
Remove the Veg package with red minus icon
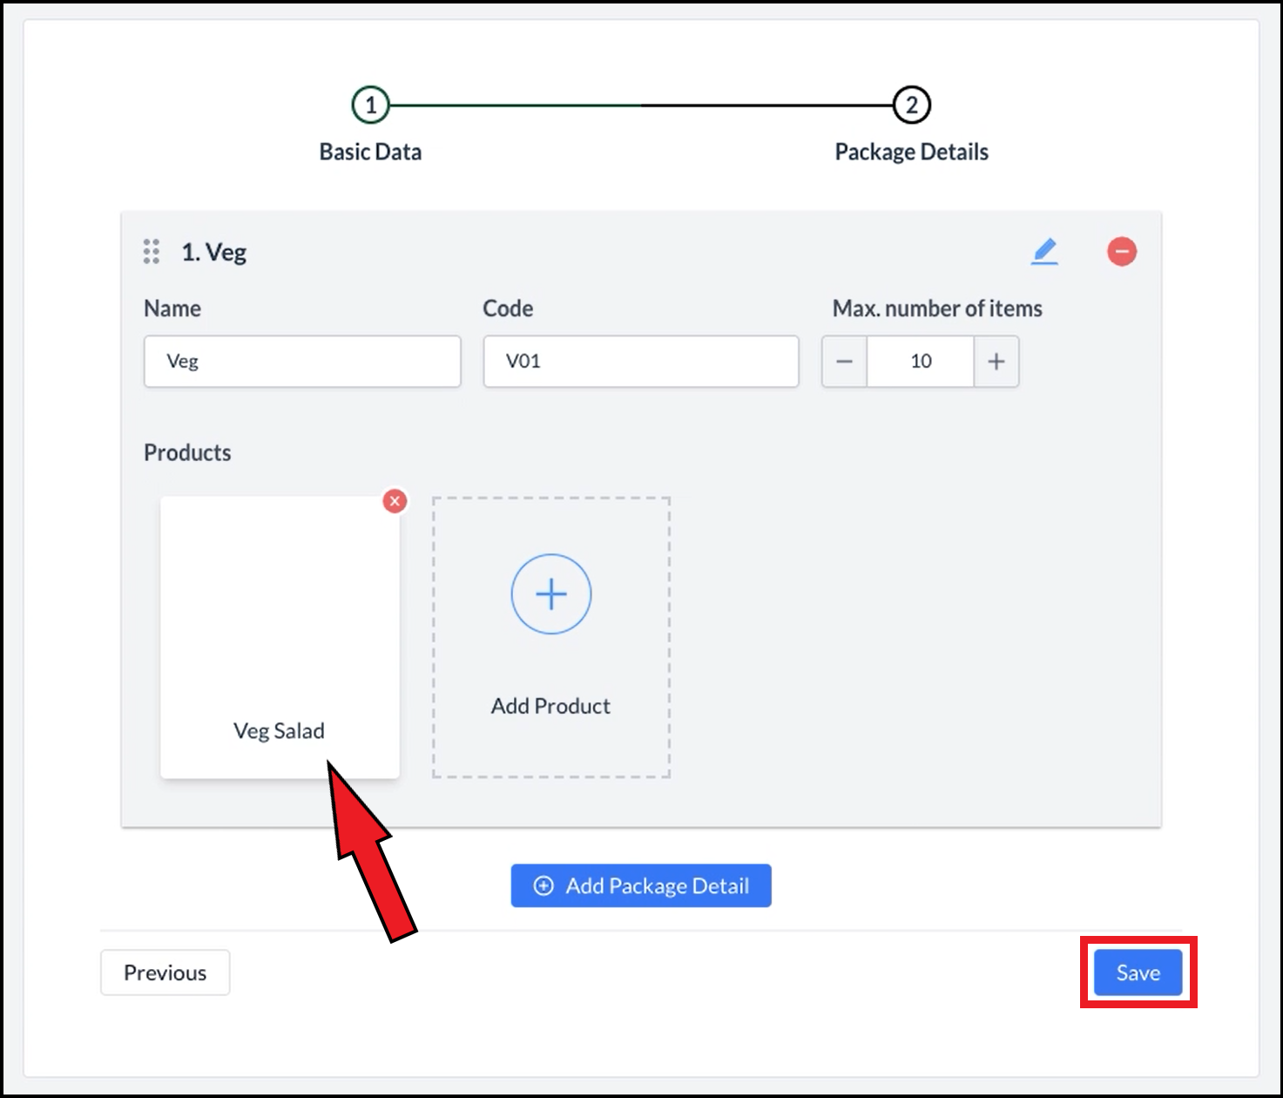click(x=1121, y=252)
